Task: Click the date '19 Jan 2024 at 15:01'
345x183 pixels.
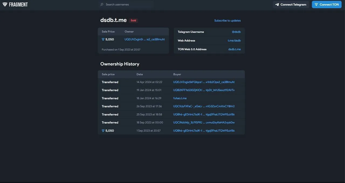Action: click(x=149, y=90)
